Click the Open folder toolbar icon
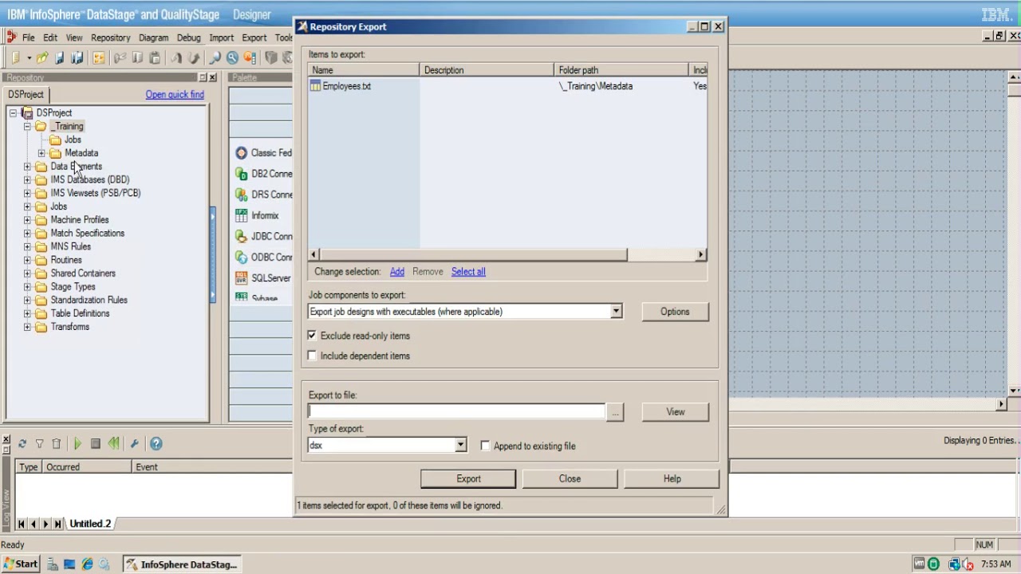1021x574 pixels. point(41,57)
